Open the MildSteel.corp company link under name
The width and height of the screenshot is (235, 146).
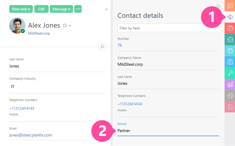39,33
